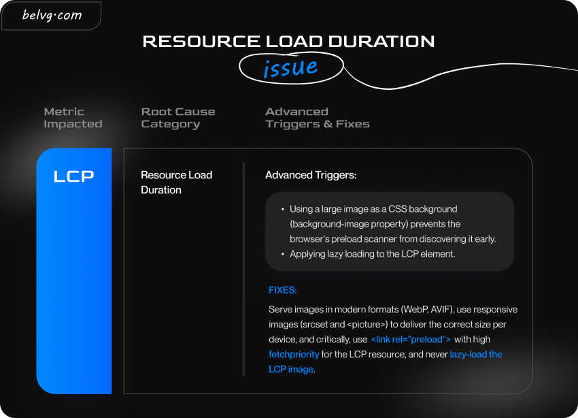The width and height of the screenshot is (578, 418).
Task: Click the 'images (srcset and <picture>)' line
Action: coord(388,324)
